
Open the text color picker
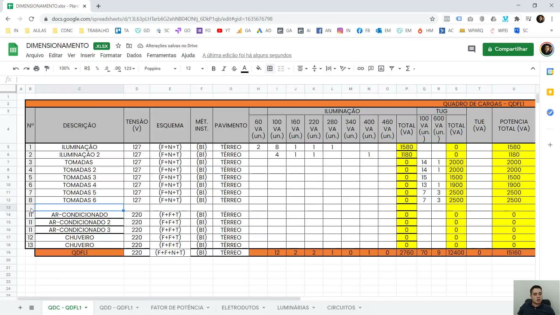click(244, 69)
